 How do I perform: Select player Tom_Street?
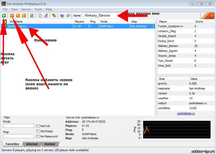coord(186,61)
